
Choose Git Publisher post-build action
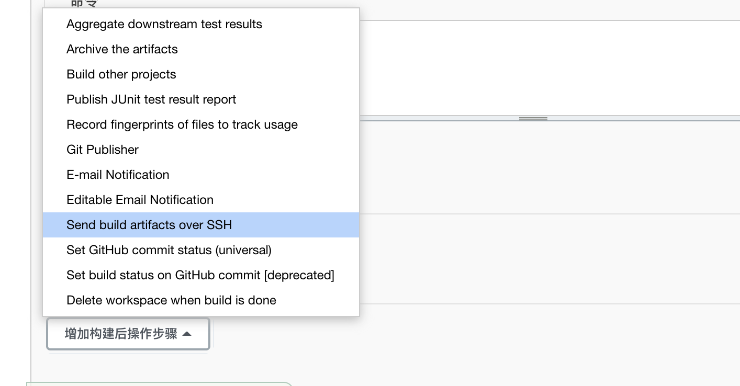pos(102,150)
